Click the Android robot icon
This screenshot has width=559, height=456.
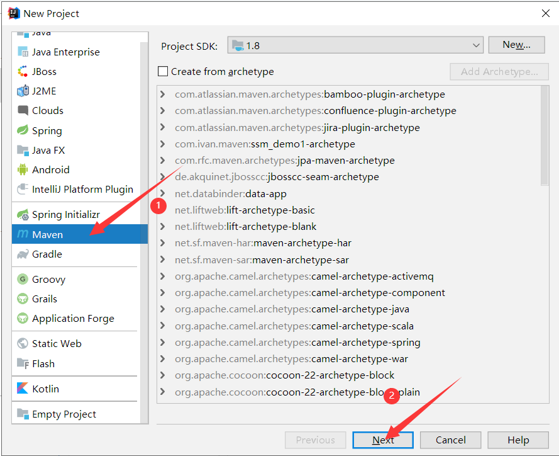pyautogui.click(x=23, y=169)
